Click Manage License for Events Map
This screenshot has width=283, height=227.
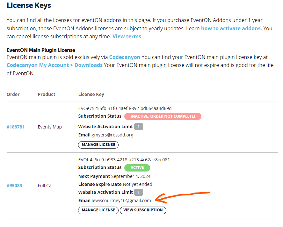[98, 145]
